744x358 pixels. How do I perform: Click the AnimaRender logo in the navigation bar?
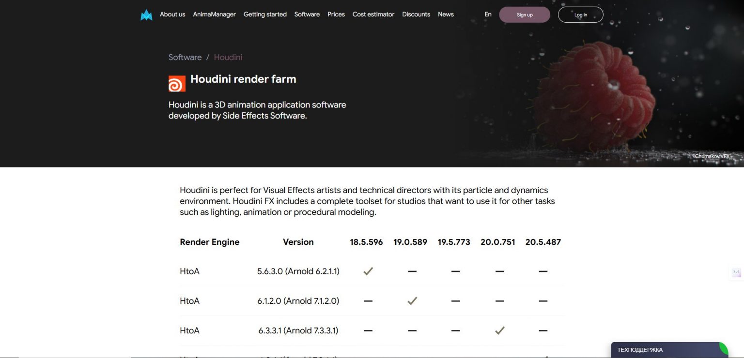(146, 14)
